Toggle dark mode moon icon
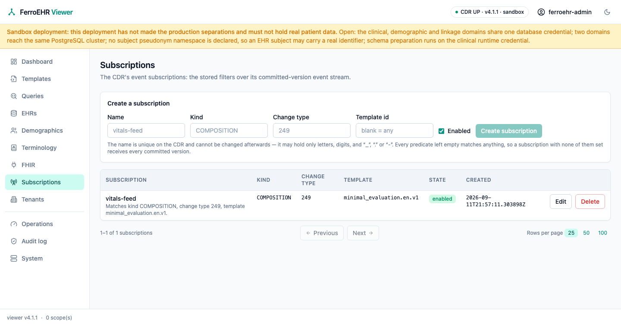 coord(607,12)
